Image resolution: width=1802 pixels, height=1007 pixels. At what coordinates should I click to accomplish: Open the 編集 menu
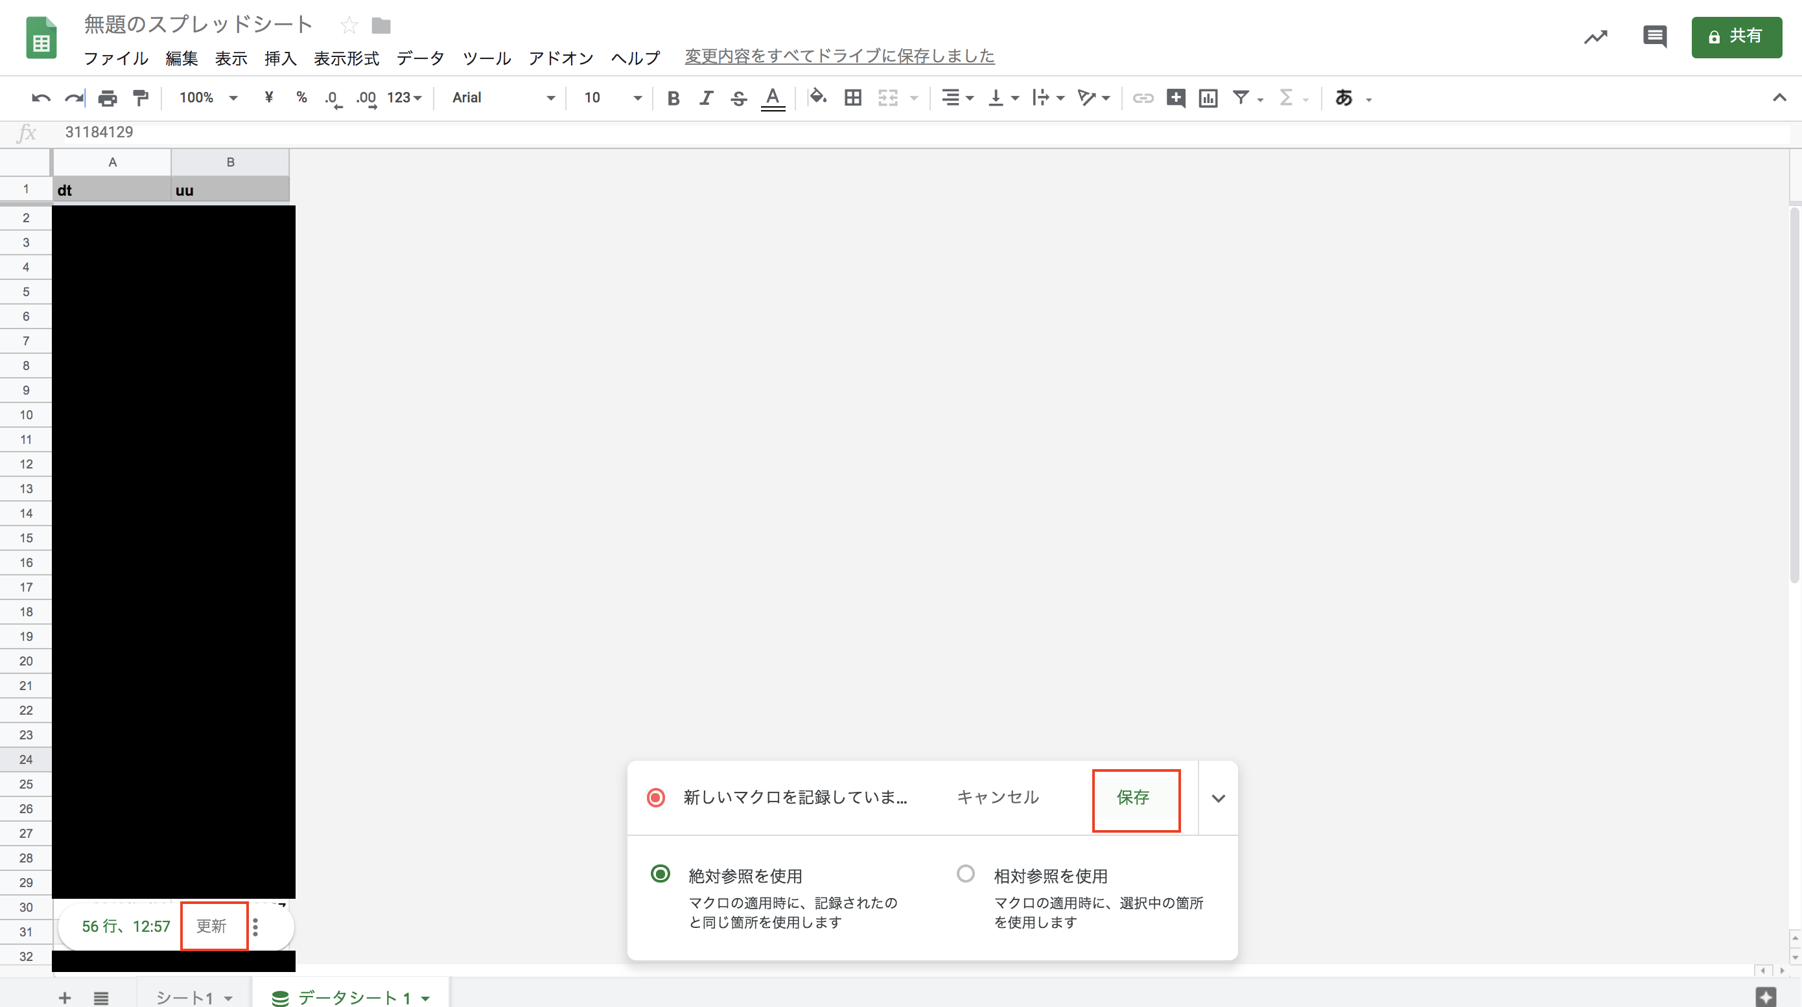(x=182, y=58)
